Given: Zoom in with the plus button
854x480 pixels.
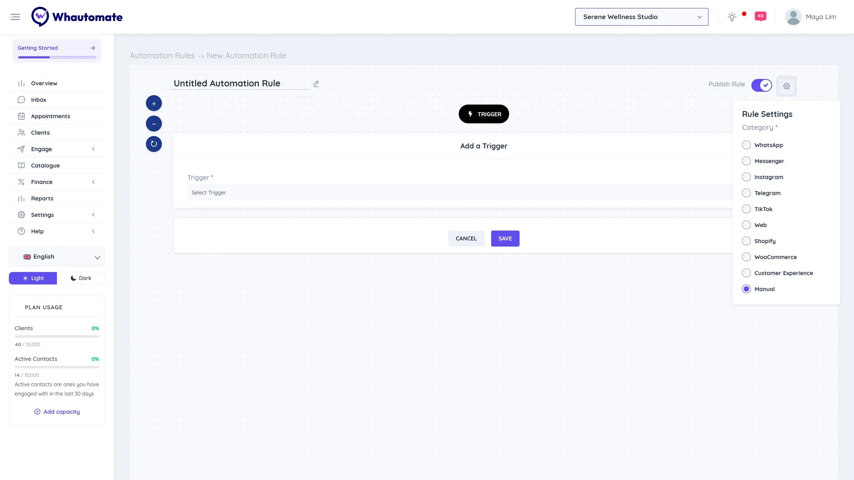Looking at the screenshot, I should pyautogui.click(x=154, y=104).
